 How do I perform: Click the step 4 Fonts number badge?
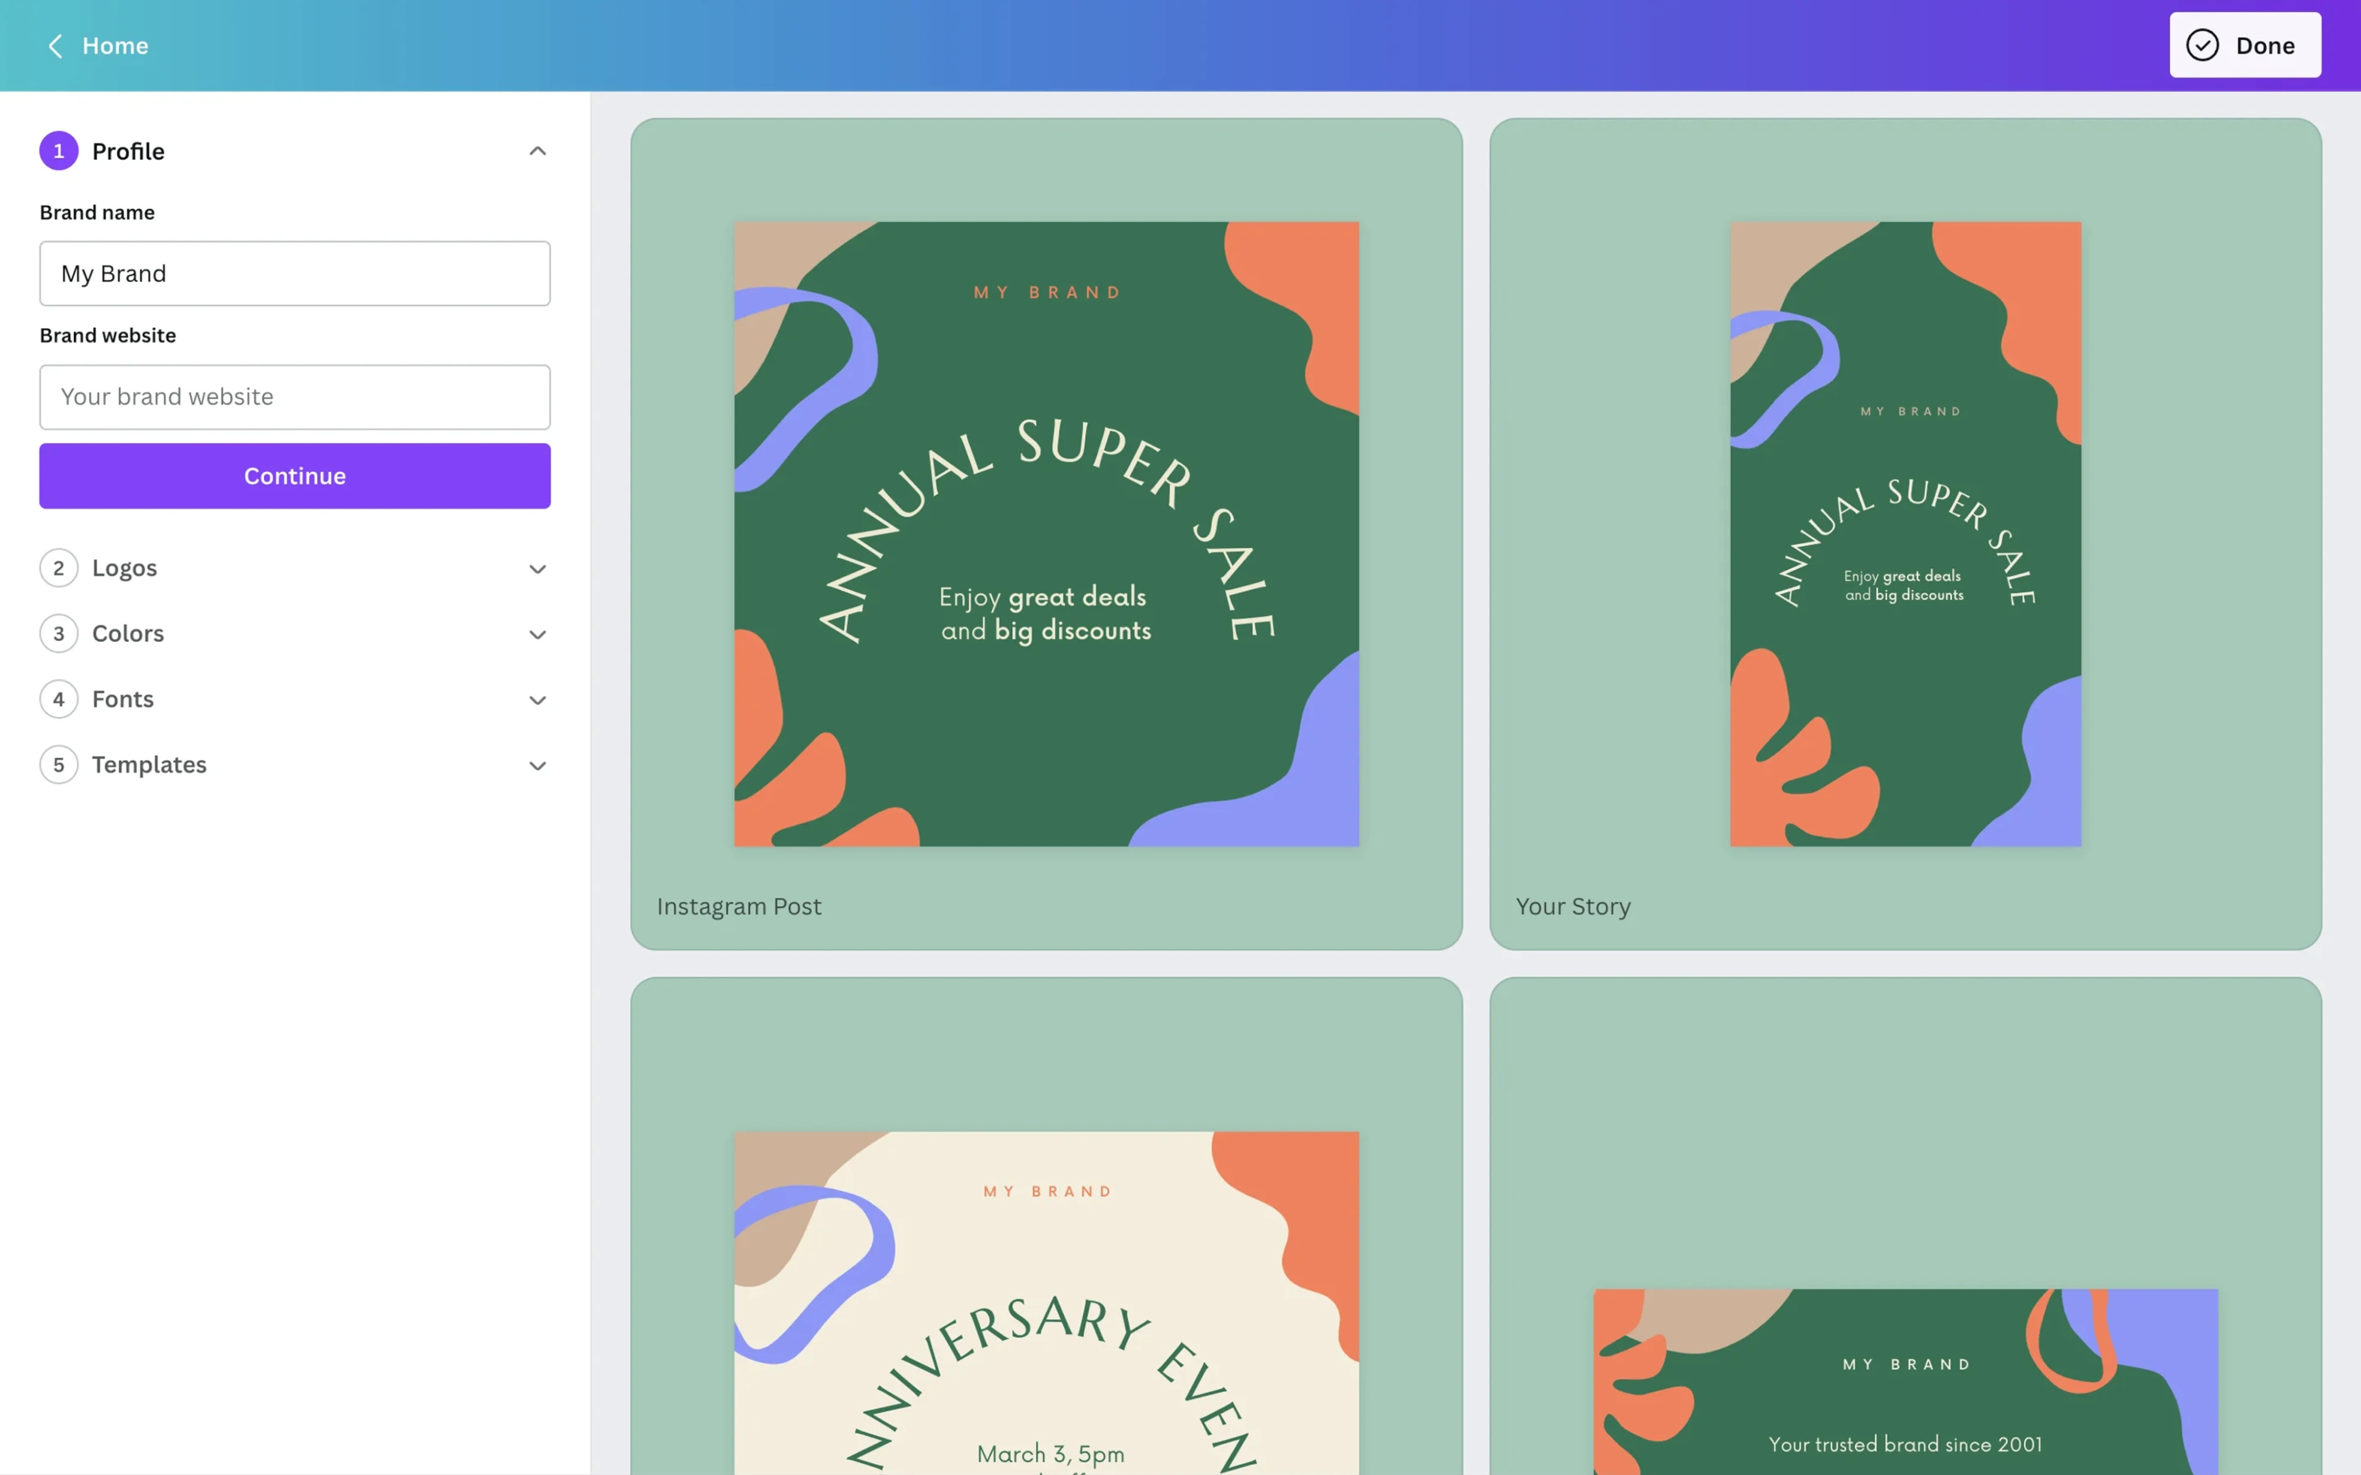tap(58, 700)
